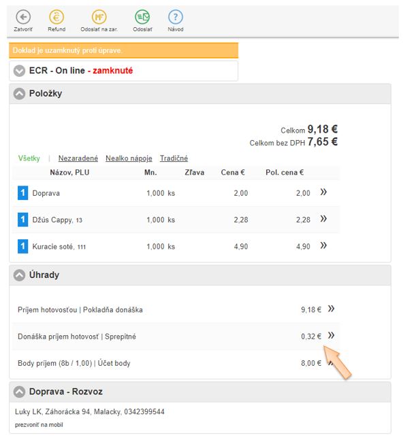Click the Odoslať na zar. icon
The image size is (403, 446).
[x=99, y=17]
